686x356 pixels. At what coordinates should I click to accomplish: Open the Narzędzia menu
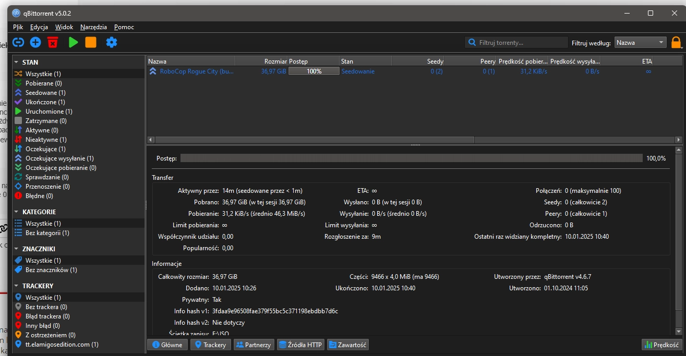point(93,27)
